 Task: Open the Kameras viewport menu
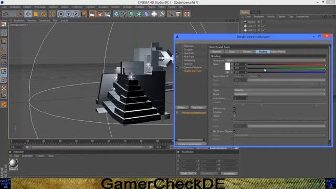coord(31,20)
